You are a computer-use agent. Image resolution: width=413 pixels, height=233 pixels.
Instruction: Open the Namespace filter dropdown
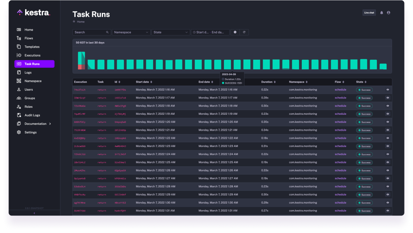click(x=131, y=32)
